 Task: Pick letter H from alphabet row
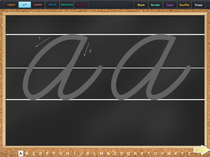pyautogui.click(x=68, y=154)
